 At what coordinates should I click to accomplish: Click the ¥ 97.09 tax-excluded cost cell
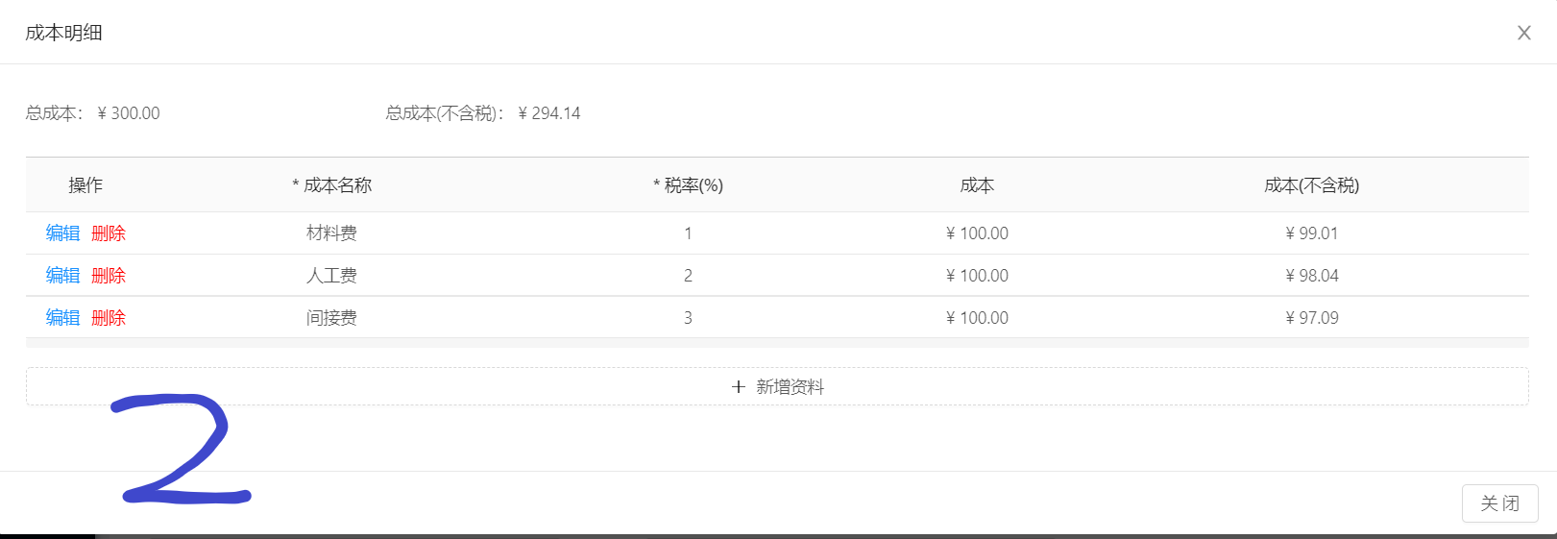1311,318
